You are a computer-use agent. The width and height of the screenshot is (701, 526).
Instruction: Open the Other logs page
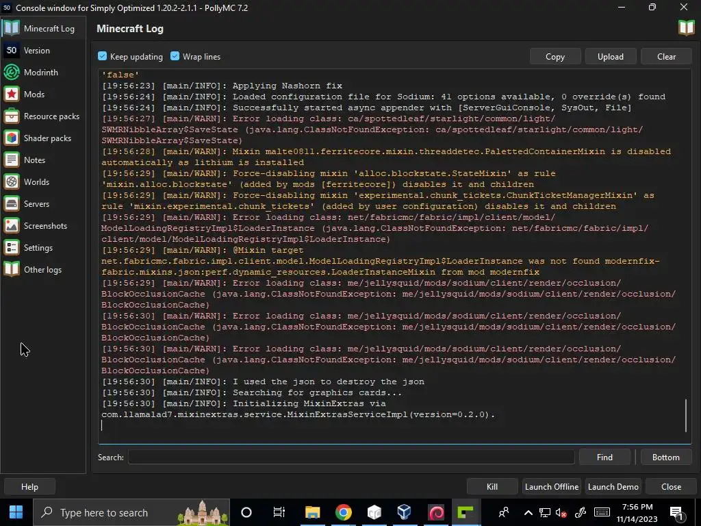[43, 270]
